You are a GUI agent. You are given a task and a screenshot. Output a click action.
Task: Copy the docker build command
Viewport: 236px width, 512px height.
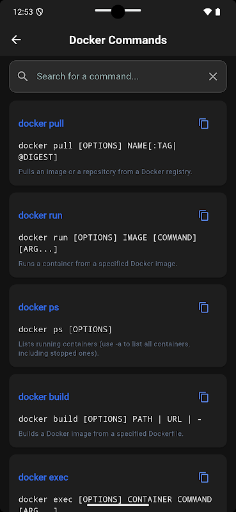[203, 397]
